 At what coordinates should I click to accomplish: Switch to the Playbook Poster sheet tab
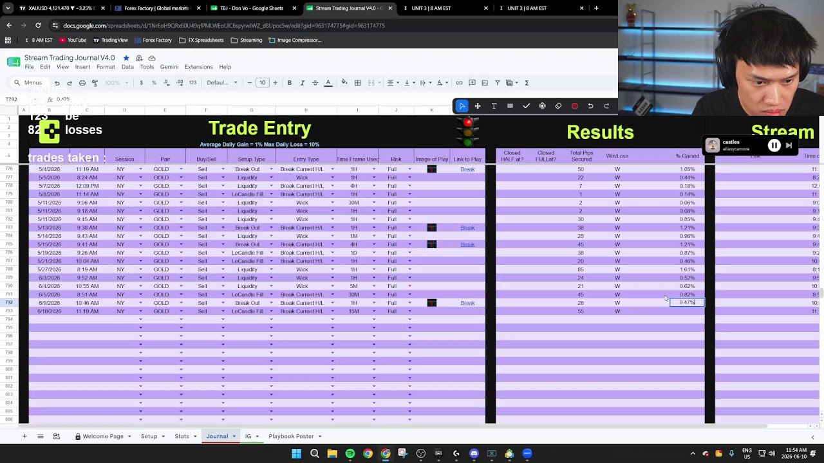[291, 437]
